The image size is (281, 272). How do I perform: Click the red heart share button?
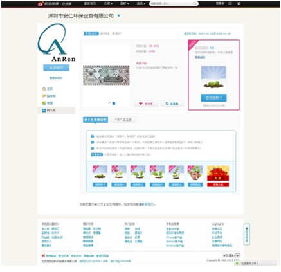(x=146, y=104)
